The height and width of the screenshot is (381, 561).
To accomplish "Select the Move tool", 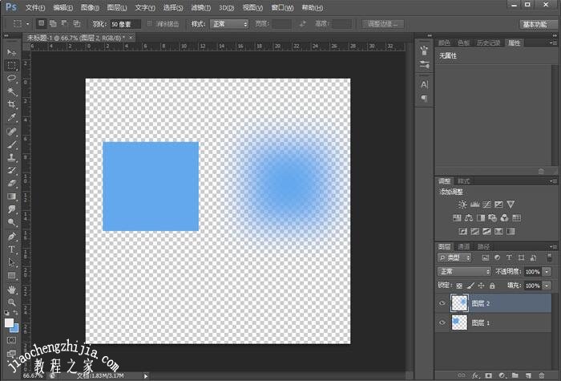I will [12, 52].
